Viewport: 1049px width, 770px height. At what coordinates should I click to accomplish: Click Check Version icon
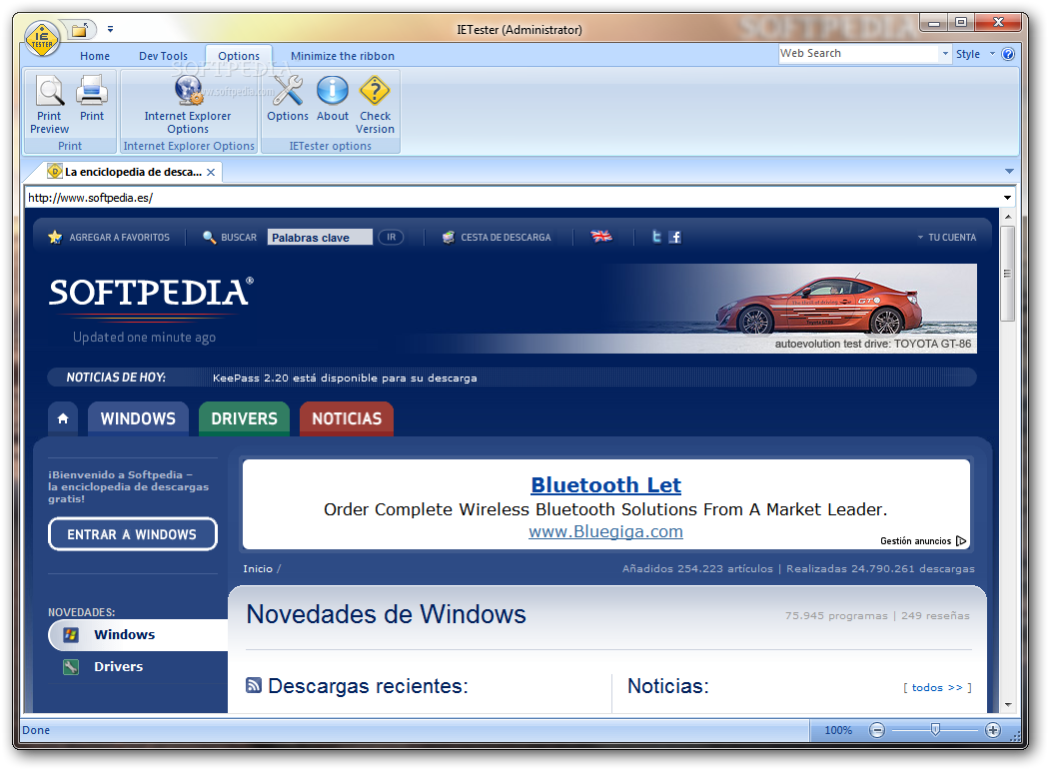tap(375, 90)
